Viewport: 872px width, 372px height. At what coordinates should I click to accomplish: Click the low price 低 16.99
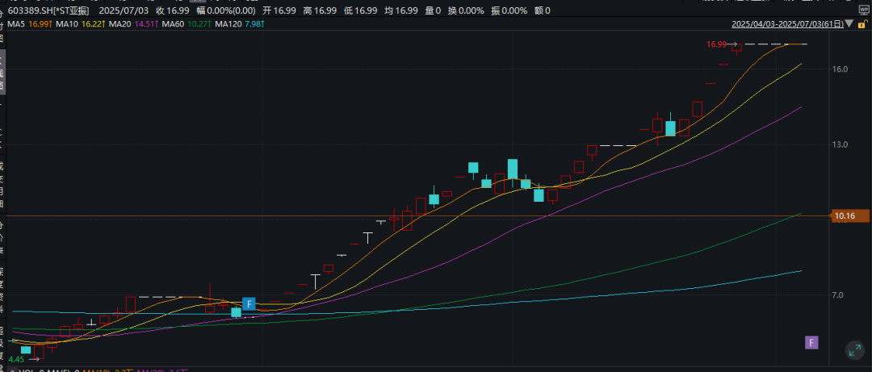pos(361,10)
